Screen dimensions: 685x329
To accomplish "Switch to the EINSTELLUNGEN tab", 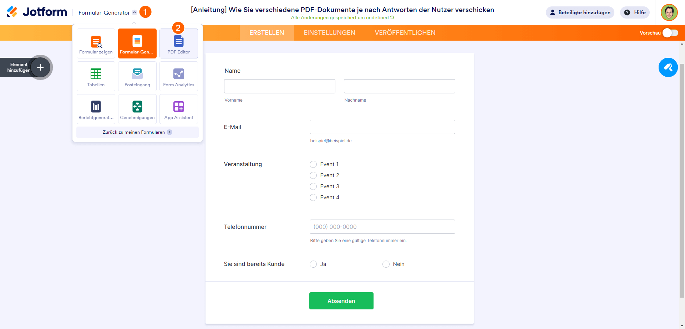I will 329,32.
